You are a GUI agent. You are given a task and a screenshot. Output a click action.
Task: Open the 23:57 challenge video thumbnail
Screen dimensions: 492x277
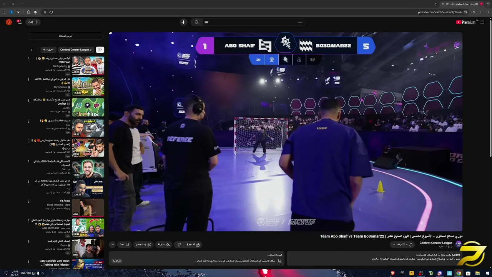tap(88, 148)
